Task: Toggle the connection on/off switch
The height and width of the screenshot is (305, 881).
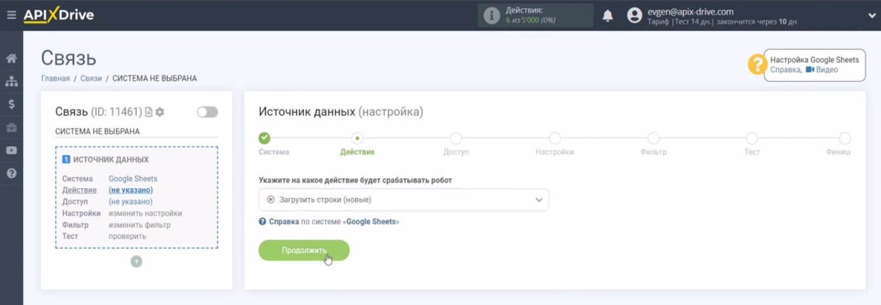Action: [207, 112]
